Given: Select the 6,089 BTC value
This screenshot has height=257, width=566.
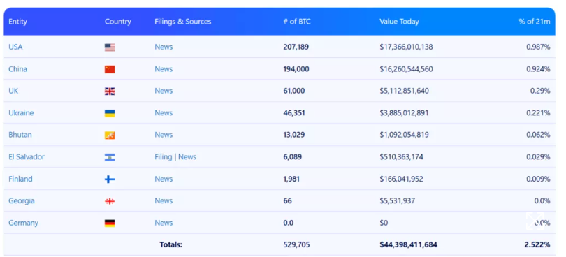Looking at the screenshot, I should (x=292, y=156).
